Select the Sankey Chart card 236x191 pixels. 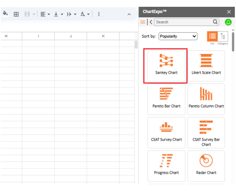click(167, 66)
